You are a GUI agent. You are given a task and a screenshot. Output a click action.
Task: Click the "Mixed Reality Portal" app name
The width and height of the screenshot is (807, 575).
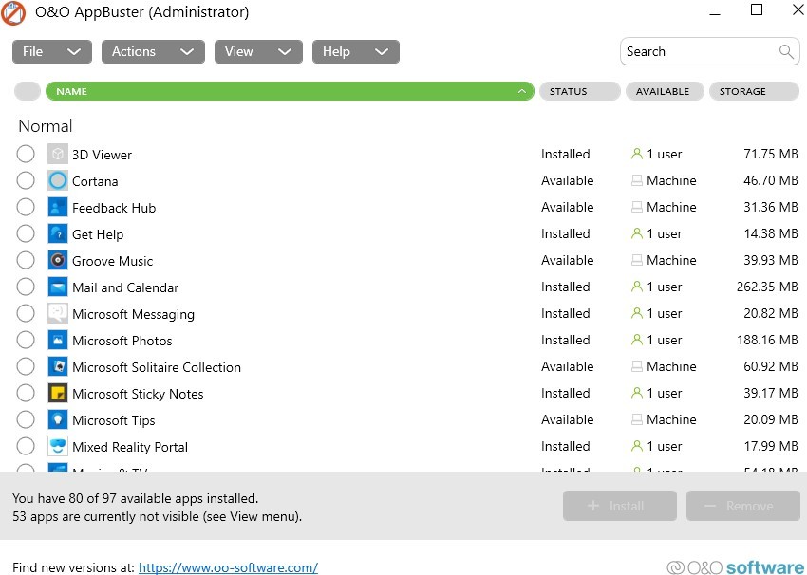click(x=130, y=447)
